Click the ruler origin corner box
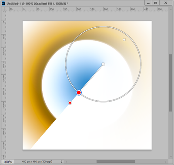This screenshot has height=165, width=174. (3, 9)
